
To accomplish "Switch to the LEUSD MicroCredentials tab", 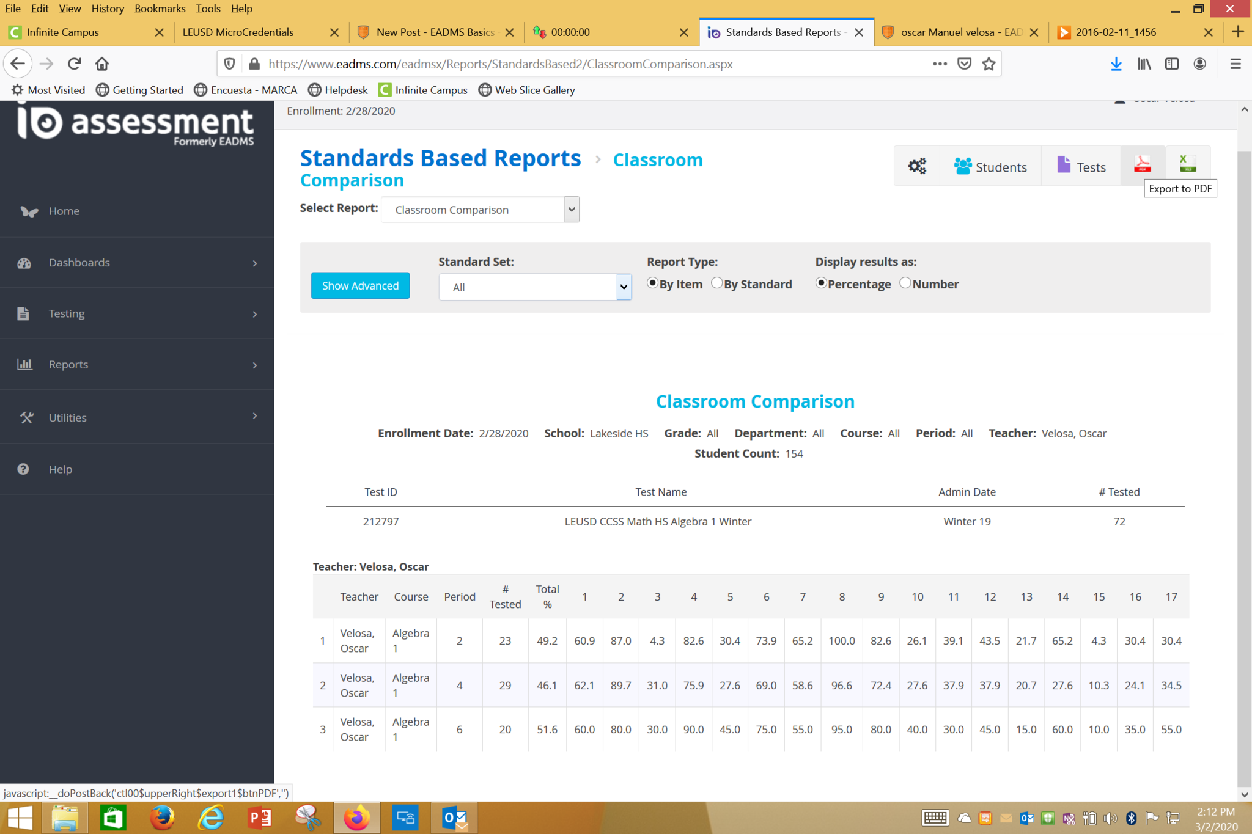I will point(238,32).
